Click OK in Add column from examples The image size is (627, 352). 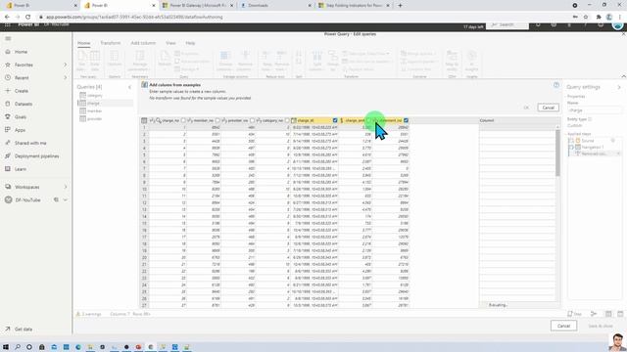click(x=526, y=108)
